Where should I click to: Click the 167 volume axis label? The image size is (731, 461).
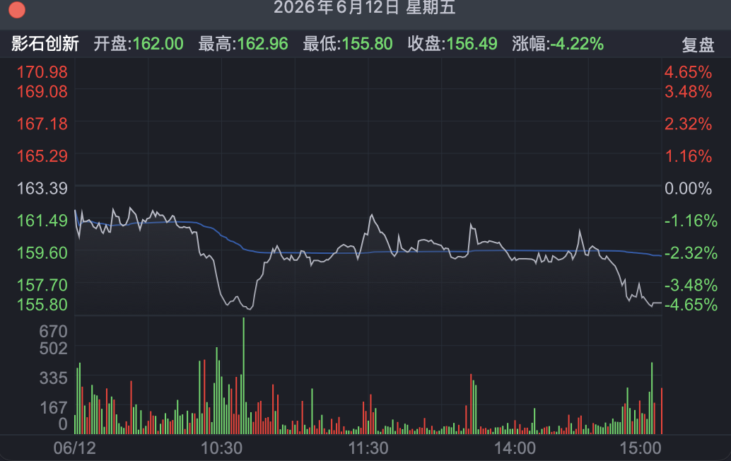[x=53, y=408]
